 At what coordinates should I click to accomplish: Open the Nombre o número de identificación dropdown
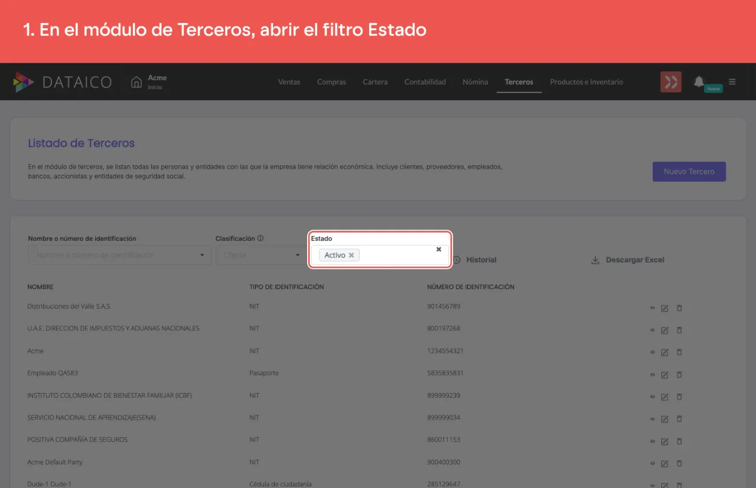coord(120,255)
